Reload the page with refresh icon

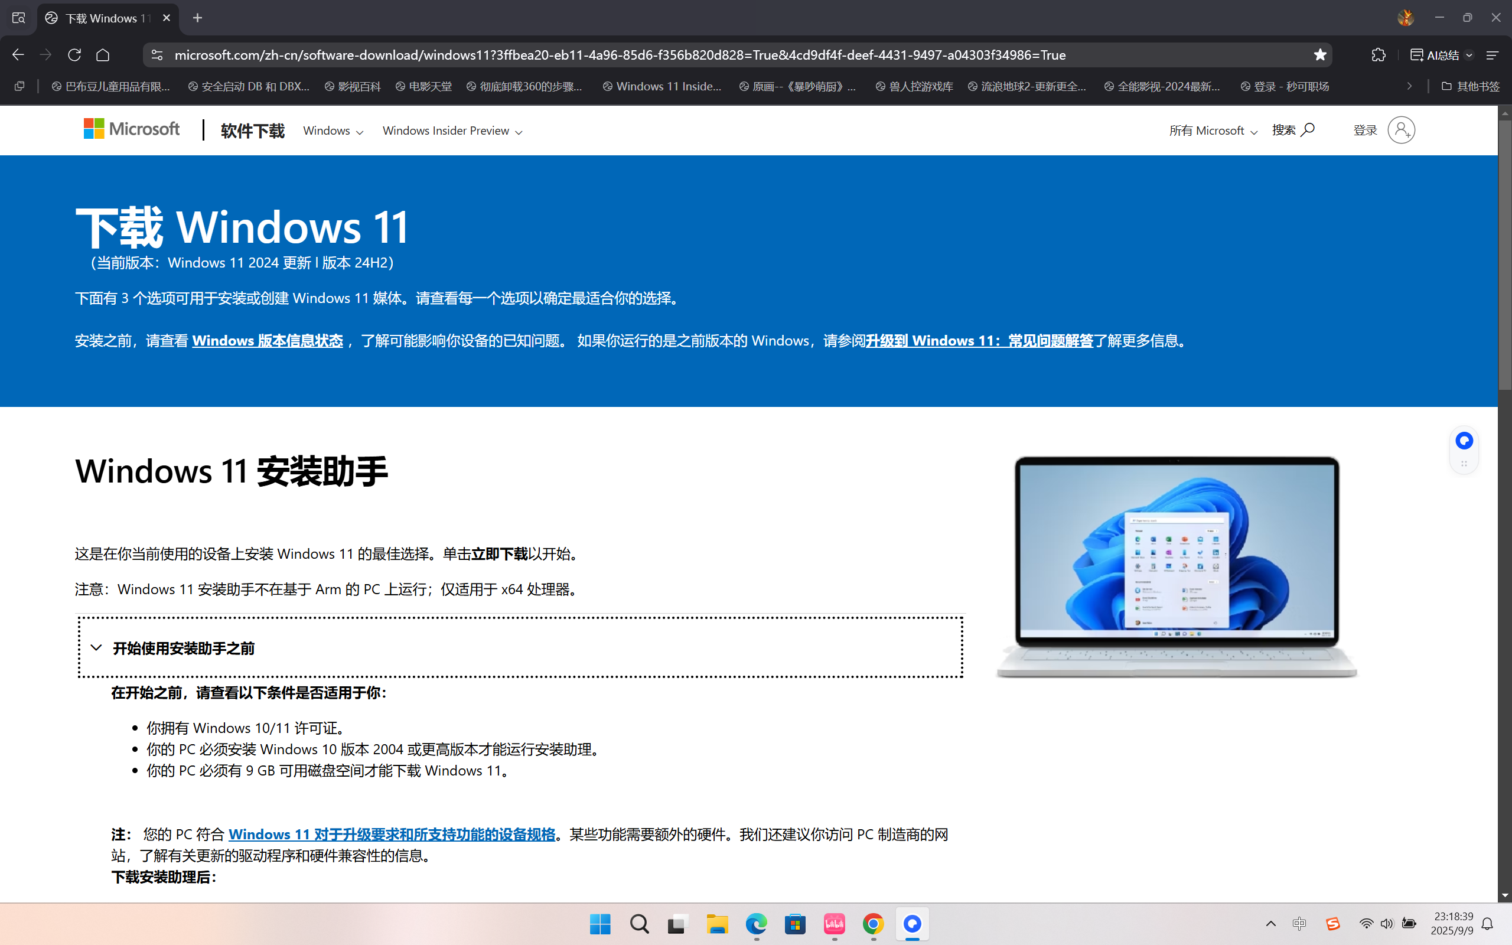[x=74, y=55]
